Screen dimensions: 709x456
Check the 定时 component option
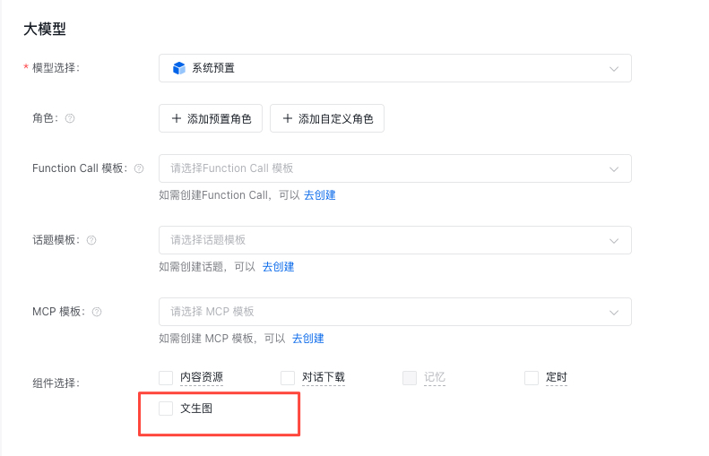[532, 378]
